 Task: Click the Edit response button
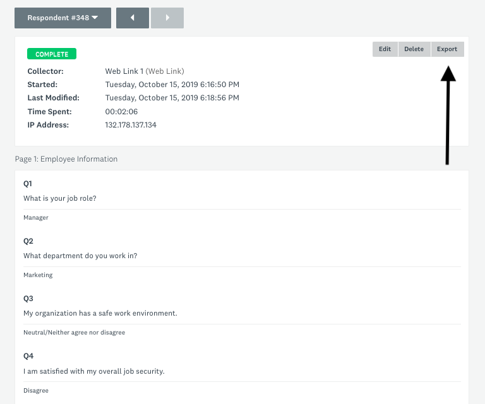click(385, 49)
